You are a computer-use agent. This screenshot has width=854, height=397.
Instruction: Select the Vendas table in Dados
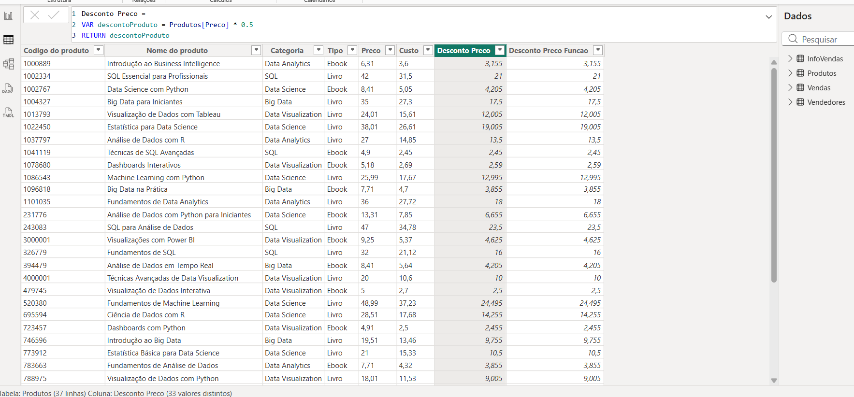(x=819, y=87)
